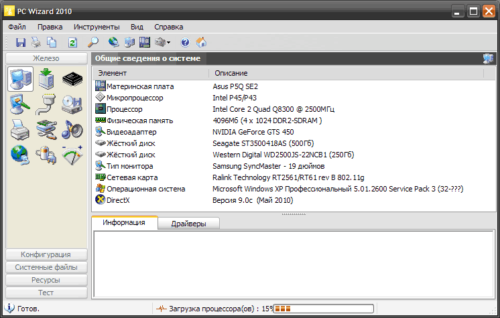
Task: Select the Тип монитора row
Action: [x=294, y=166]
